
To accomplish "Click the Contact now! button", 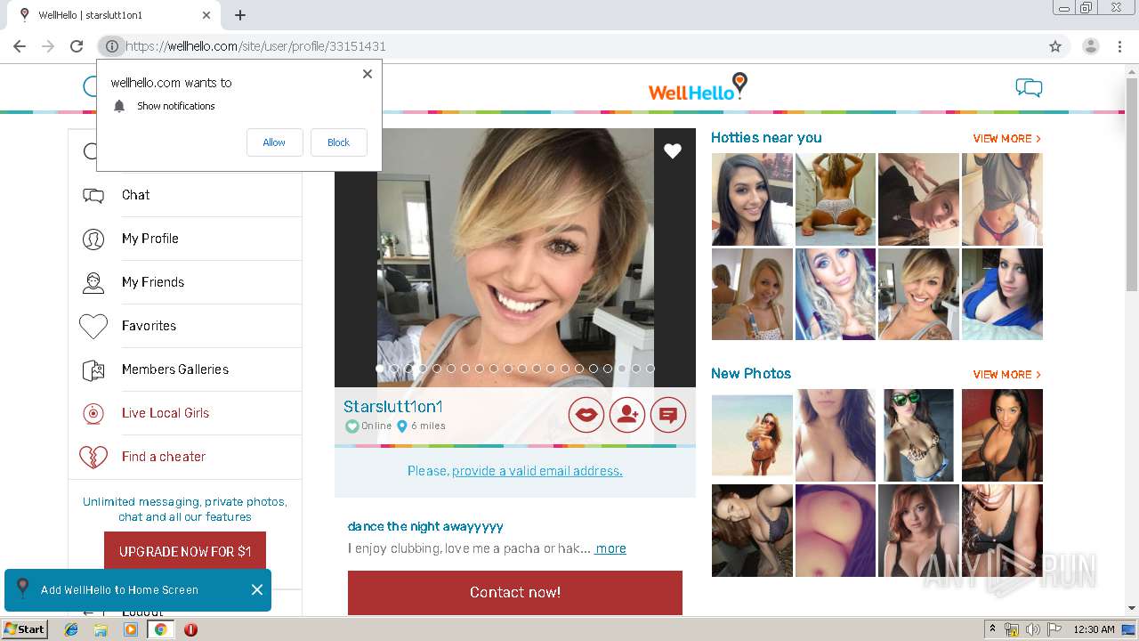I will 515,593.
